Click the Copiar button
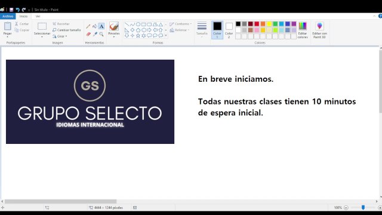Viewport: 382px width, 215px height. [21, 30]
